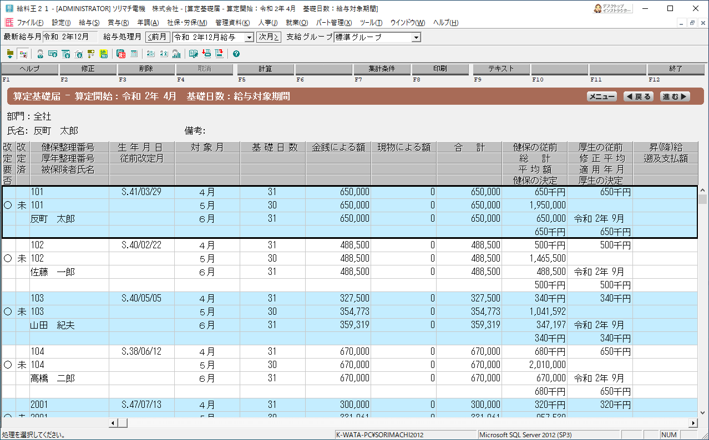Go to previous month with 前月 button

tap(158, 37)
